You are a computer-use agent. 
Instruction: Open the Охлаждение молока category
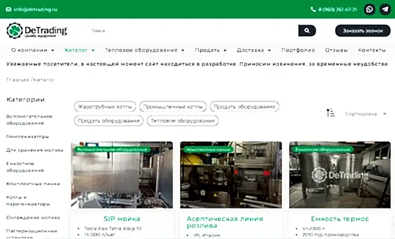pos(33,217)
